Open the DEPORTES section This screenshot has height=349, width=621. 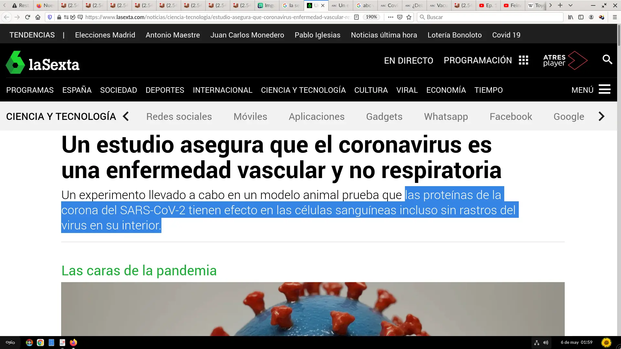point(165,90)
